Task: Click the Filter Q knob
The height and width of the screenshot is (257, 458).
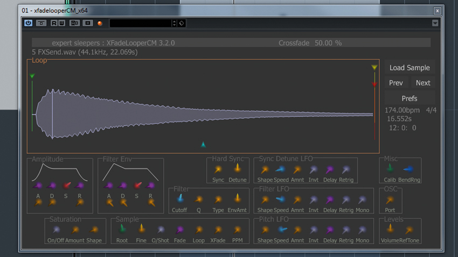Action: coord(199,199)
